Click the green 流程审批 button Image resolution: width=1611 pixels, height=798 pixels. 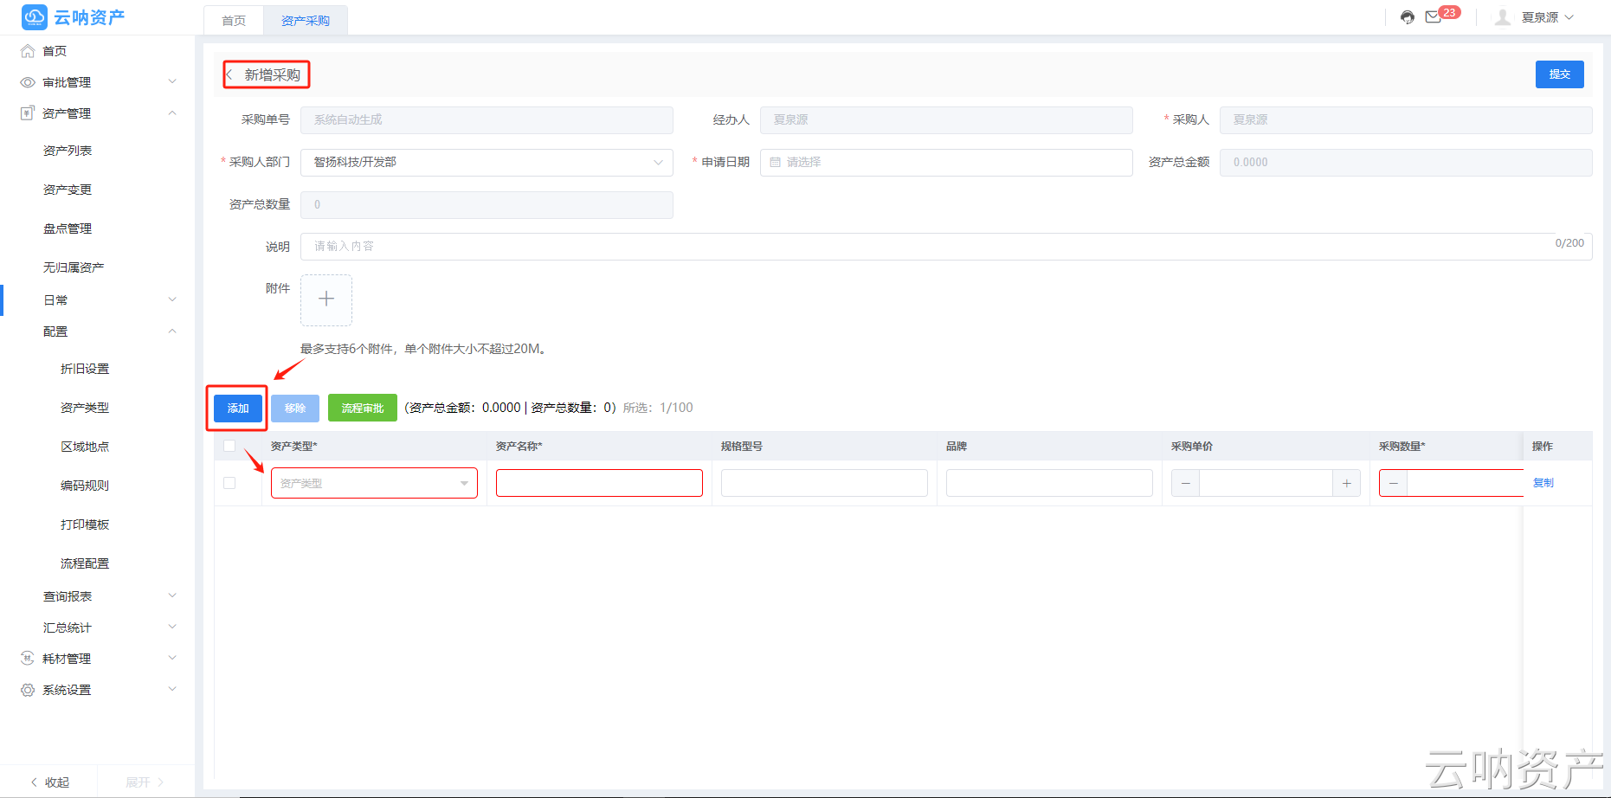point(363,408)
